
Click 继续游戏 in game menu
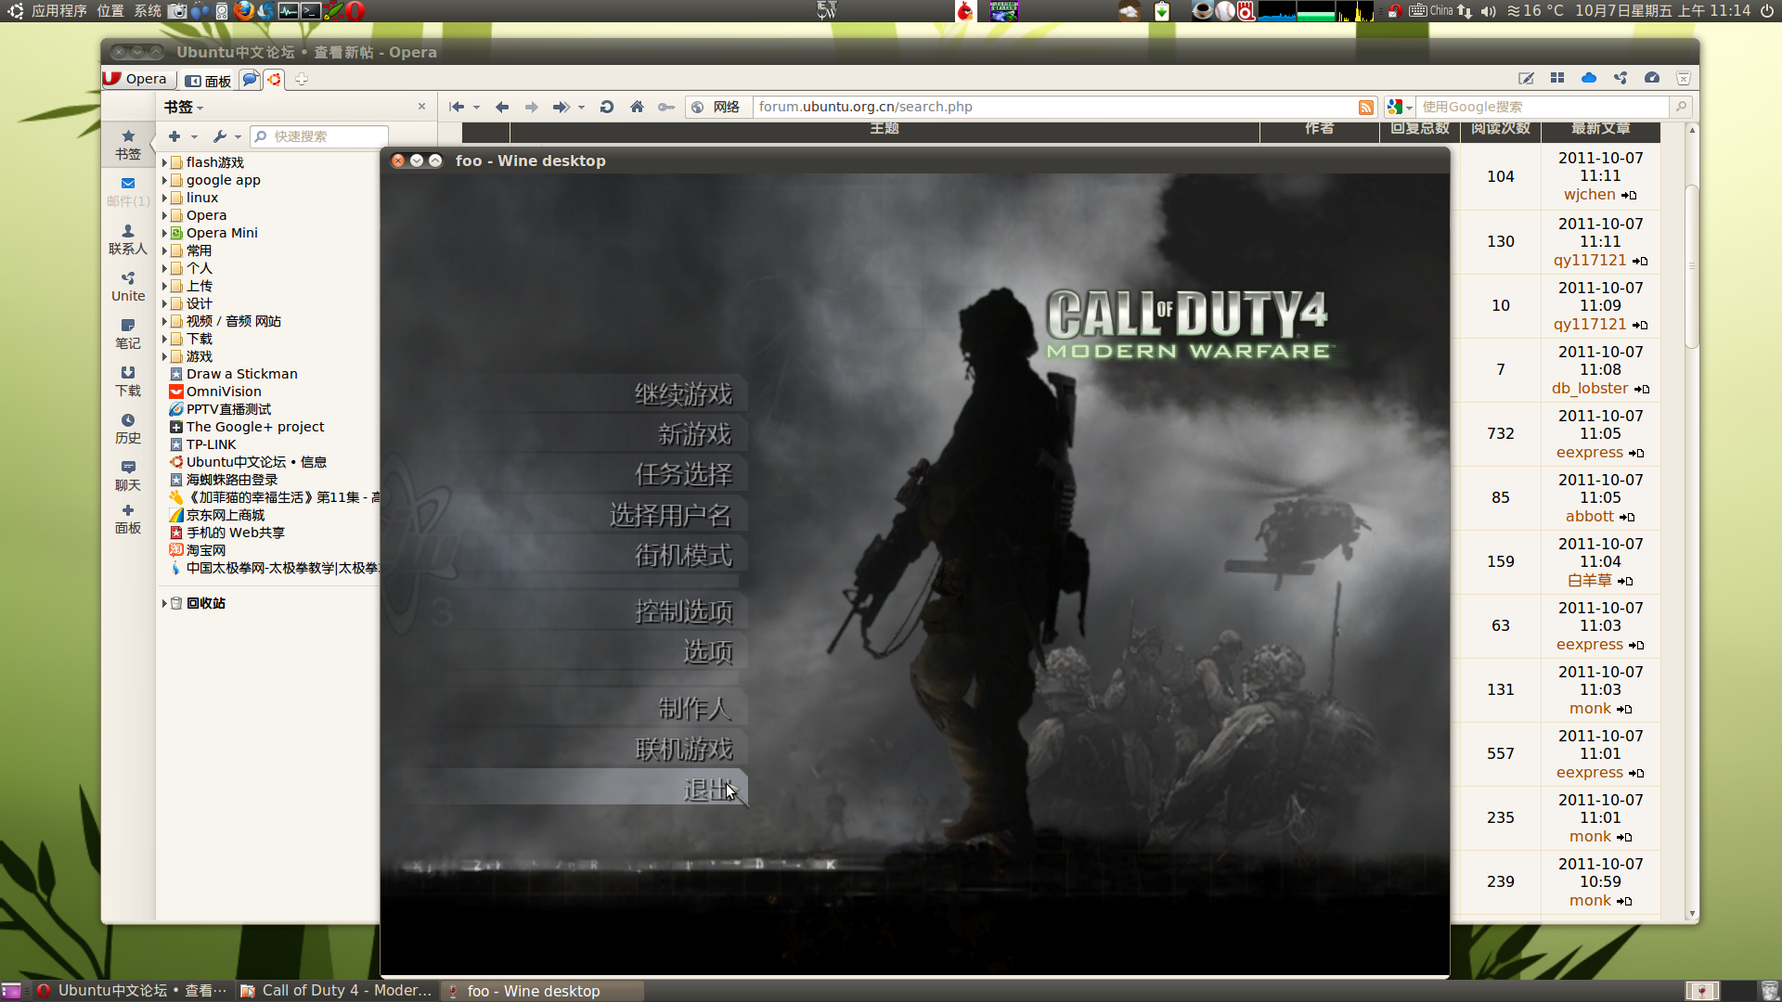(683, 394)
